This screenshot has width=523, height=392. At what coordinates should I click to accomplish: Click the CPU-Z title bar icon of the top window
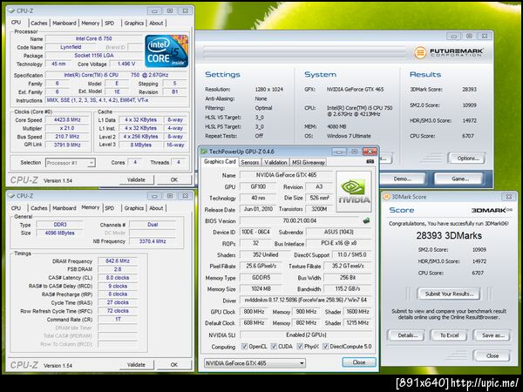coord(11,10)
